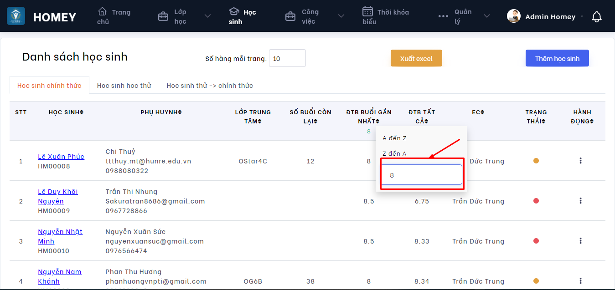Open three-dot menu for Nguyễn Nhật Minh
Viewport: 615px width, 290px height.
tap(580, 241)
